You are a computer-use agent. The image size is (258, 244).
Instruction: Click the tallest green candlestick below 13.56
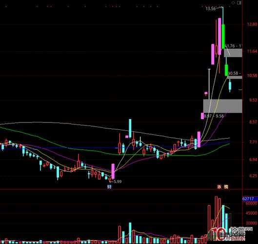[223, 36]
